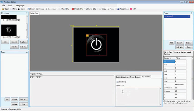Open the Tool menu

[10, 5]
